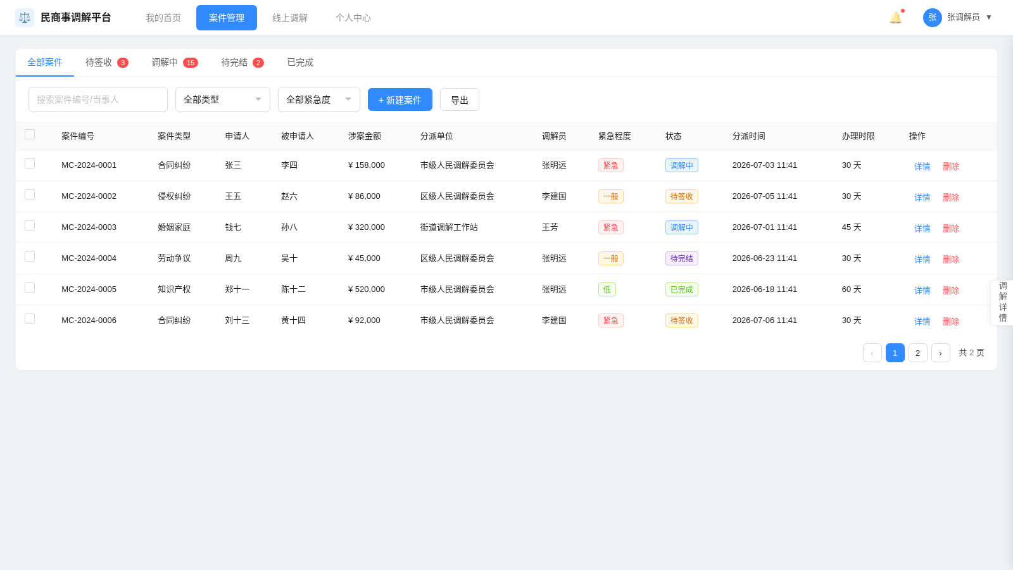Check the box for case MC-2024-0002
1013x570 pixels.
pos(30,194)
